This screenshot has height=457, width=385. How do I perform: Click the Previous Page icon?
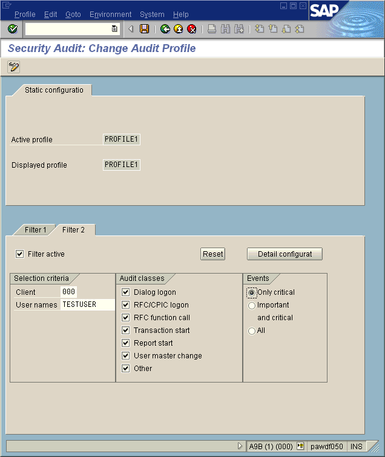point(273,29)
